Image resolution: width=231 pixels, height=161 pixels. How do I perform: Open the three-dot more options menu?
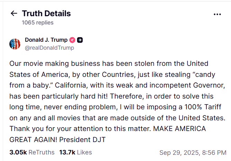click(217, 14)
